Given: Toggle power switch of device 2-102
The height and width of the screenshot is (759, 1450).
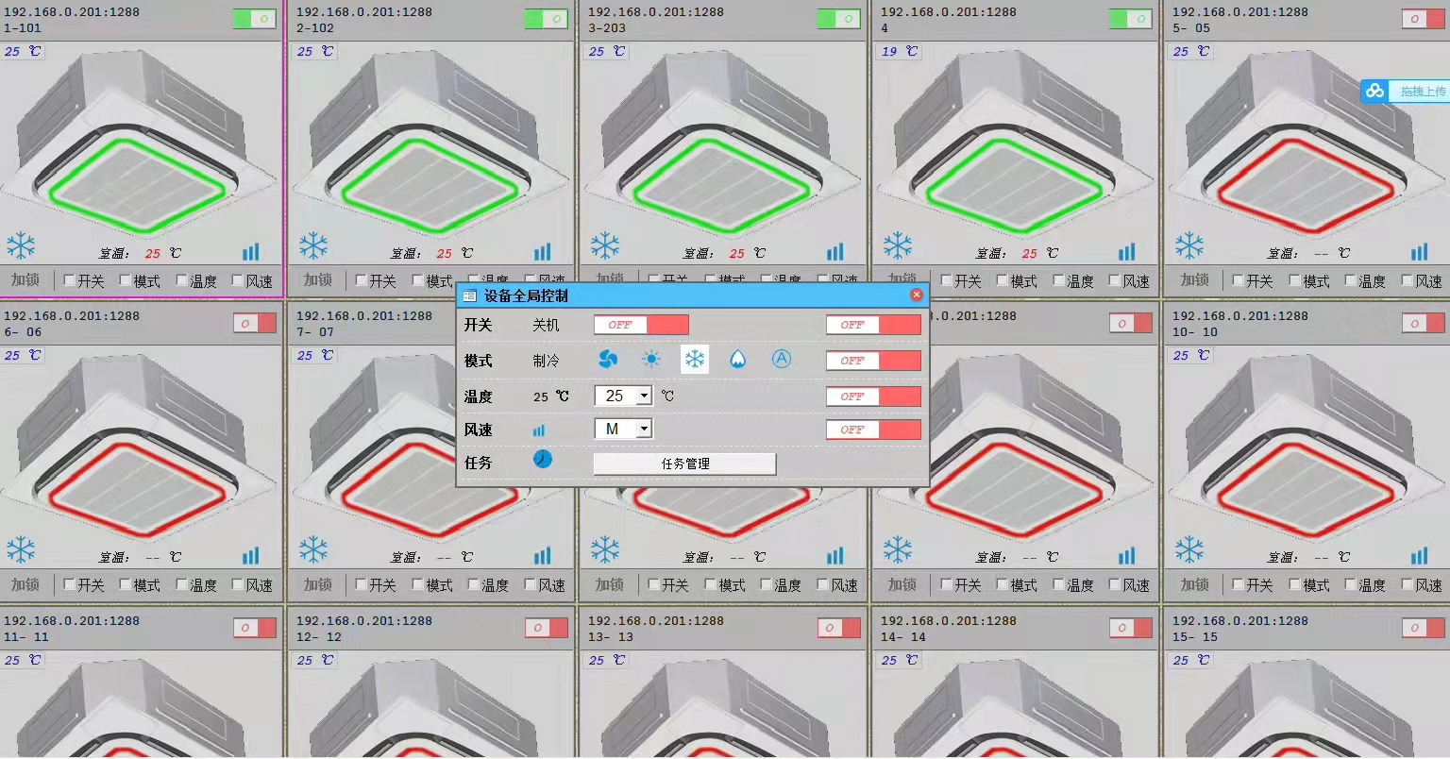Looking at the screenshot, I should (x=547, y=19).
